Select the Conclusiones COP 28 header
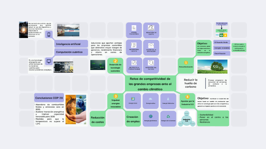This screenshot has height=149, width=266. pos(49,98)
